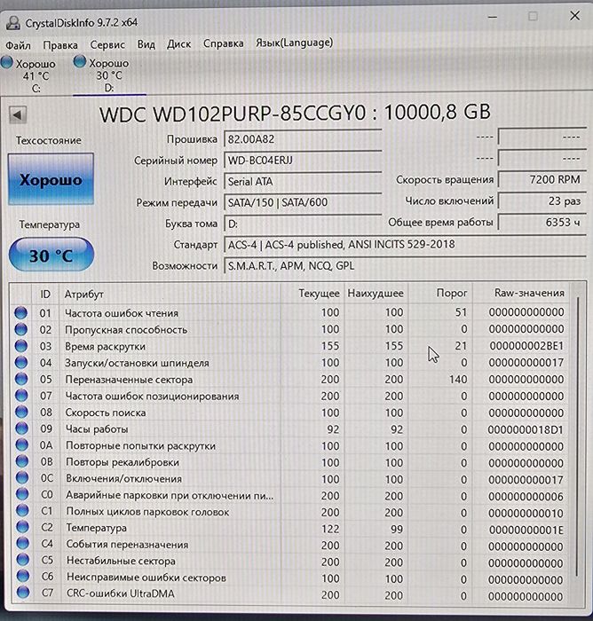Select the Частота ошибок чтения row text
Viewport: 593px width, 621px height.
(122, 313)
